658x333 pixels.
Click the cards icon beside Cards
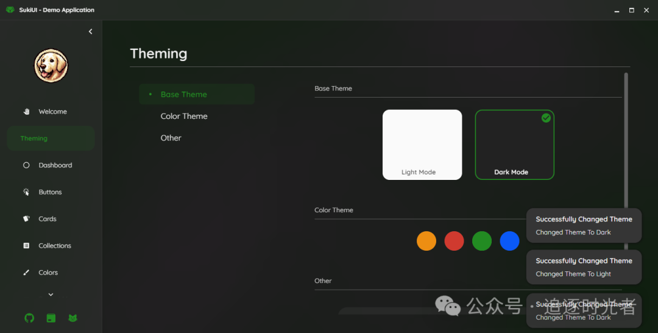[26, 219]
